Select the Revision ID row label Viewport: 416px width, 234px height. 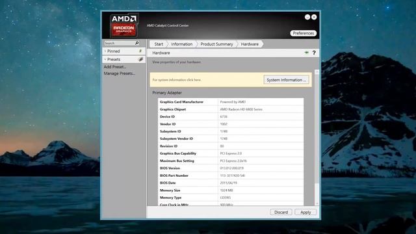click(x=168, y=146)
